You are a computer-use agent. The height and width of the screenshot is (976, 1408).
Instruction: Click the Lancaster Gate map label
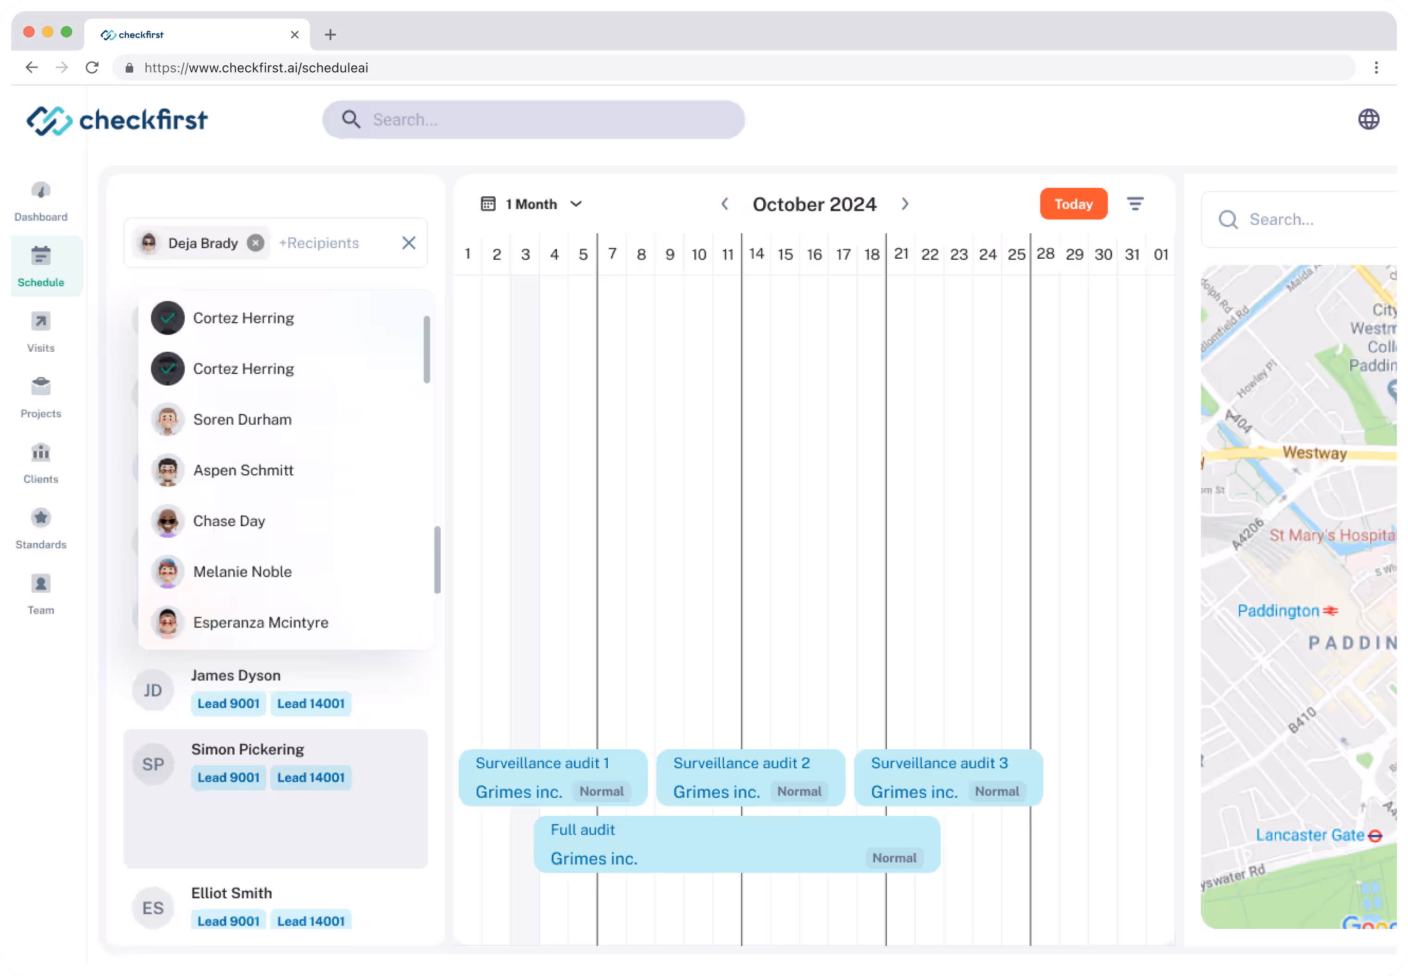click(1318, 835)
